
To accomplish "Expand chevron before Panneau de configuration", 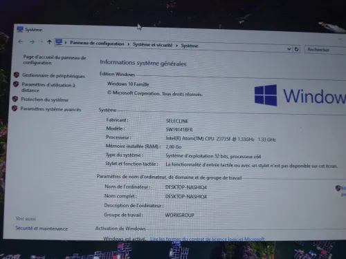I will (66, 43).
